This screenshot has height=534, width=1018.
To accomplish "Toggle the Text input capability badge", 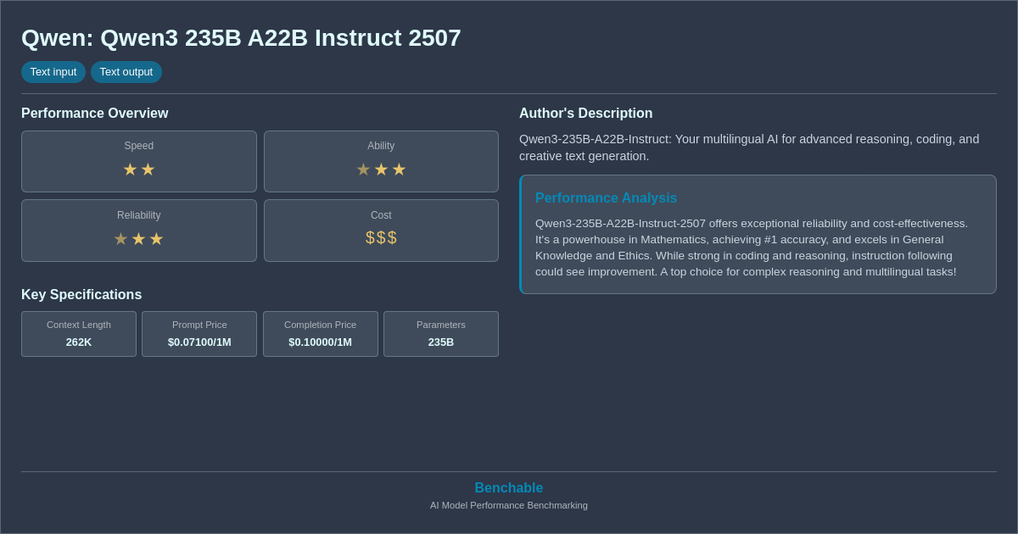I will (53, 72).
